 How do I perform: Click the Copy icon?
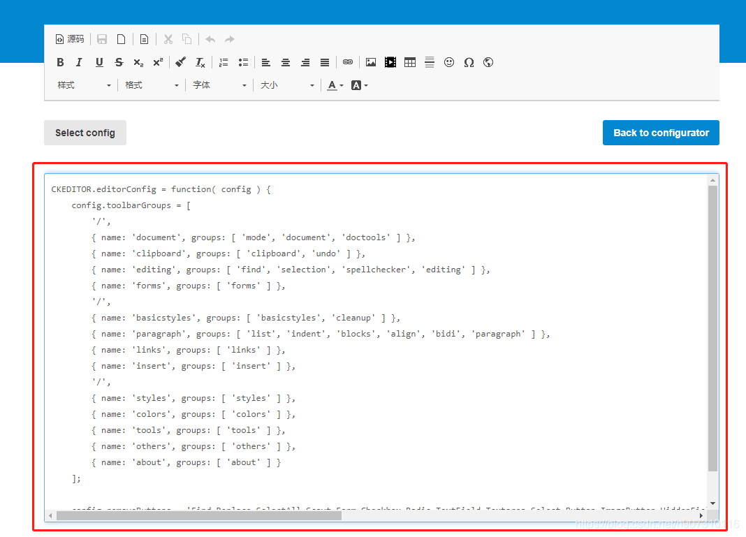click(x=187, y=39)
